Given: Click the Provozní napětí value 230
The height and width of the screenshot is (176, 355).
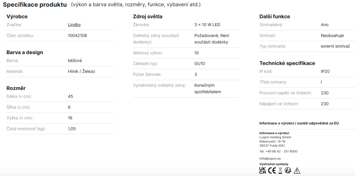Looking at the screenshot, I should pos(325,93).
